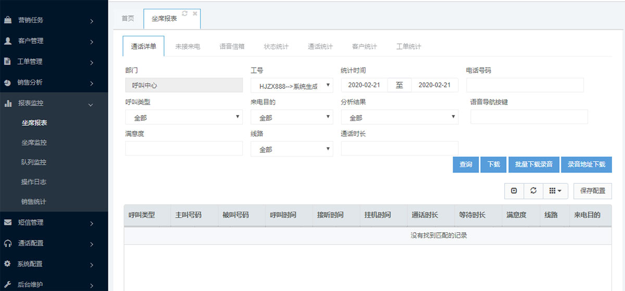Click the 客户管理 person icon
This screenshot has height=291, width=625.
pyautogui.click(x=7, y=41)
